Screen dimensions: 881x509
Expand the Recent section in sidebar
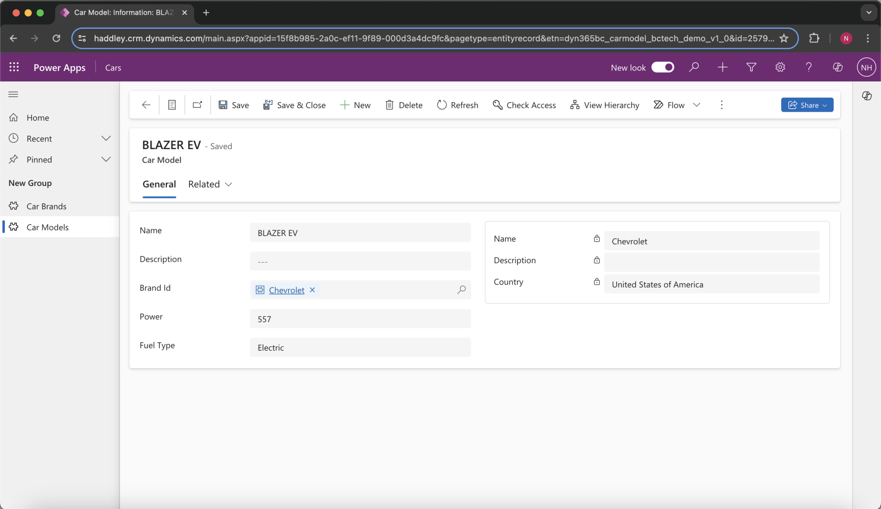(106, 139)
